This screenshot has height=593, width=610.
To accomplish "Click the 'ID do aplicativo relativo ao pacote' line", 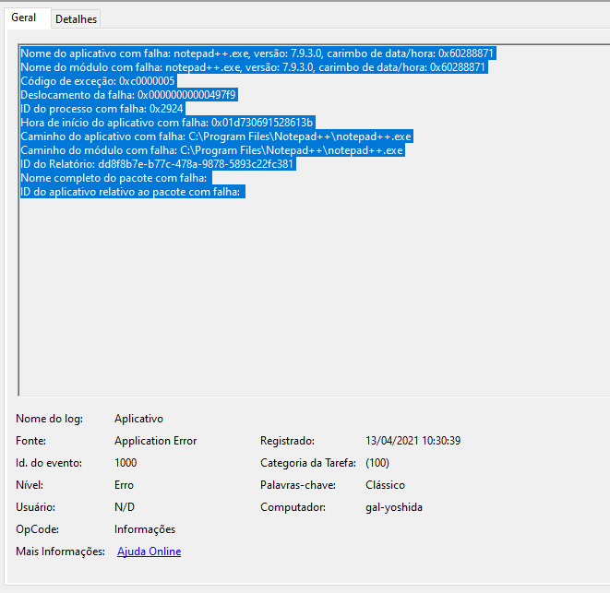I will (132, 192).
